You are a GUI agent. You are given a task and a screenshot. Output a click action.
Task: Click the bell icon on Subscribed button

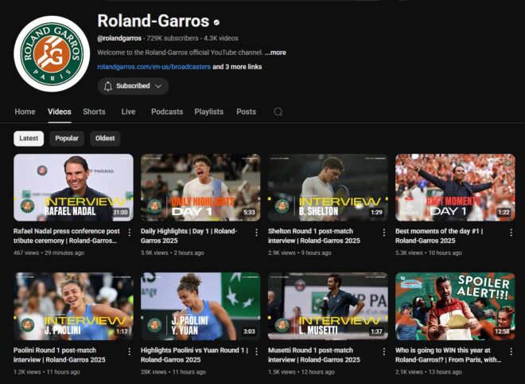click(108, 86)
